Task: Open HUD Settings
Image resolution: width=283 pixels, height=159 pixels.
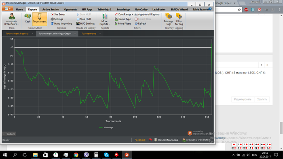Action: tap(86, 23)
